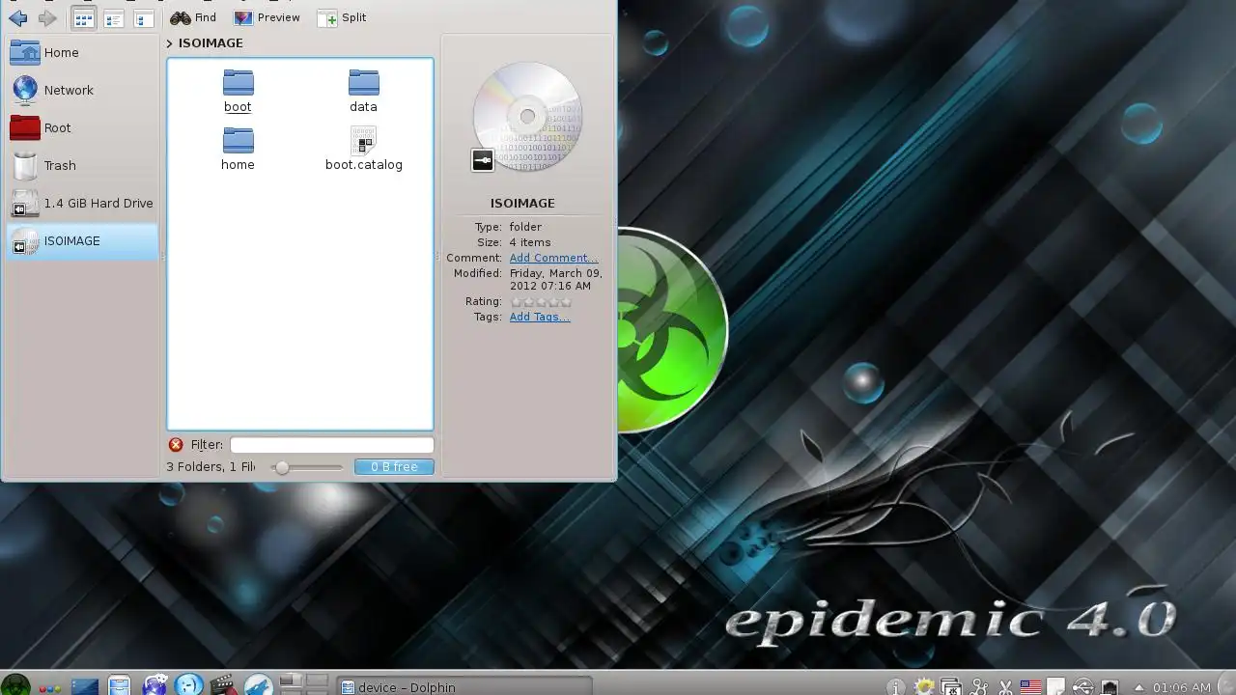Click the Show Desktop panel icon
This screenshot has height=695, width=1236.
tap(85, 685)
